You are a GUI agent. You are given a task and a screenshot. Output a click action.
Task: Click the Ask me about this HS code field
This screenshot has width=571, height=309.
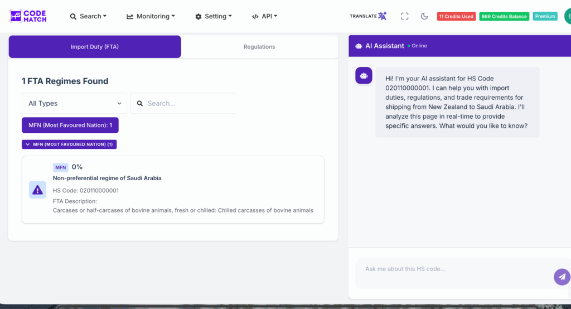(x=452, y=269)
